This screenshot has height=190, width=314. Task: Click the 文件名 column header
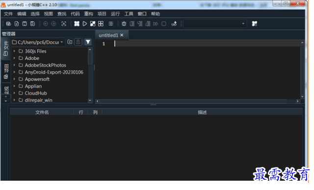click(42, 112)
